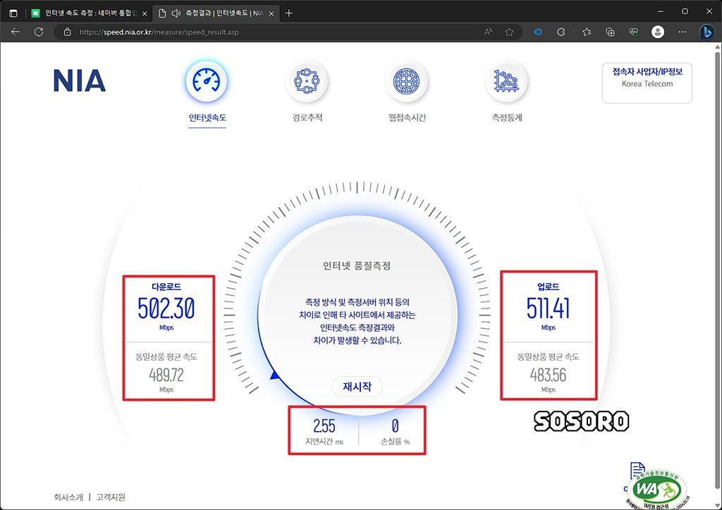Open the favorites list icon
Viewport: 722px width, 510px height.
587,32
